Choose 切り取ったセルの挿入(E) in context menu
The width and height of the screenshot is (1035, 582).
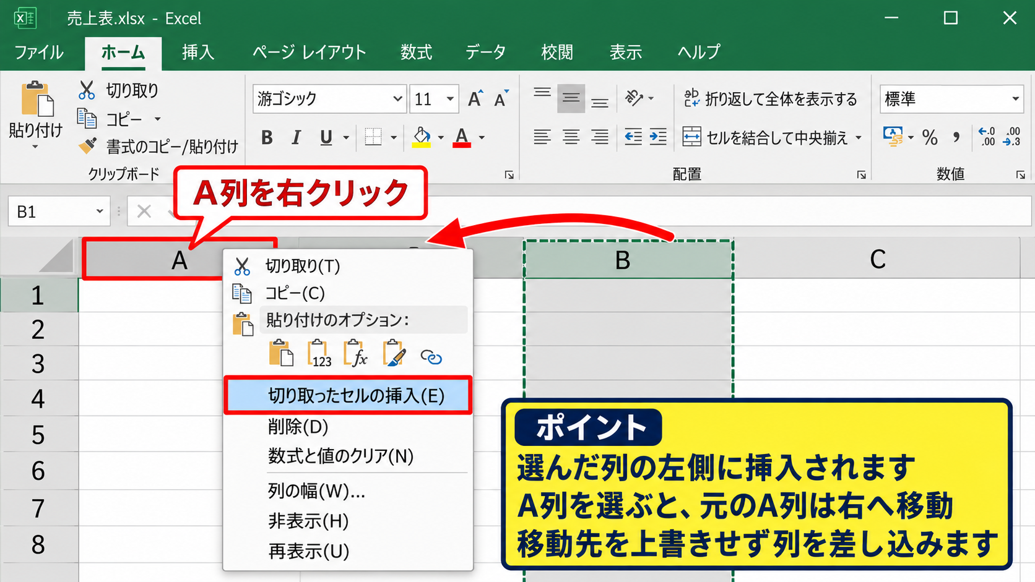click(348, 395)
